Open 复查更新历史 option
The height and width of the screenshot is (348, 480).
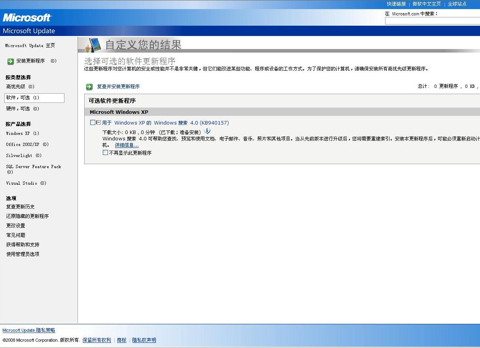tap(20, 206)
